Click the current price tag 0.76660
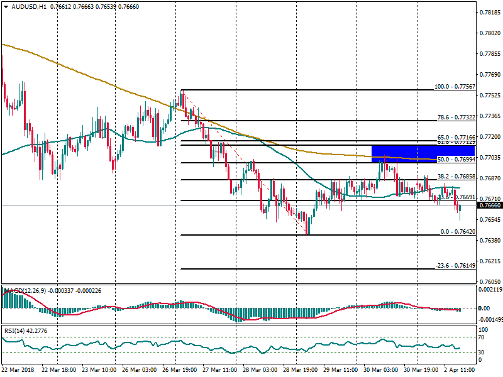503x377 pixels. pos(489,205)
